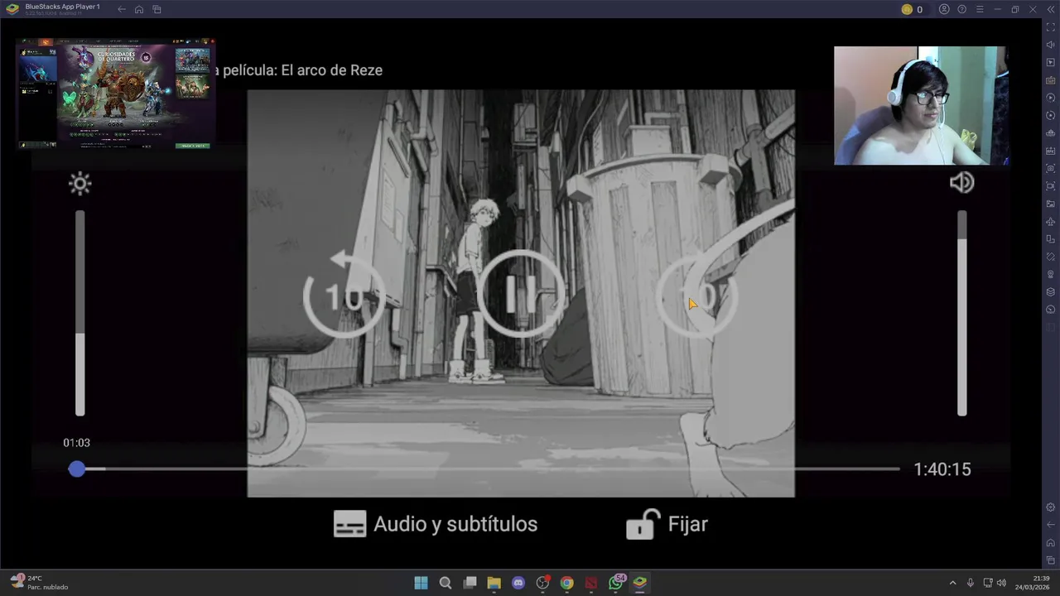Jump to the middle of the playback timeline
The height and width of the screenshot is (596, 1060).
coord(488,469)
